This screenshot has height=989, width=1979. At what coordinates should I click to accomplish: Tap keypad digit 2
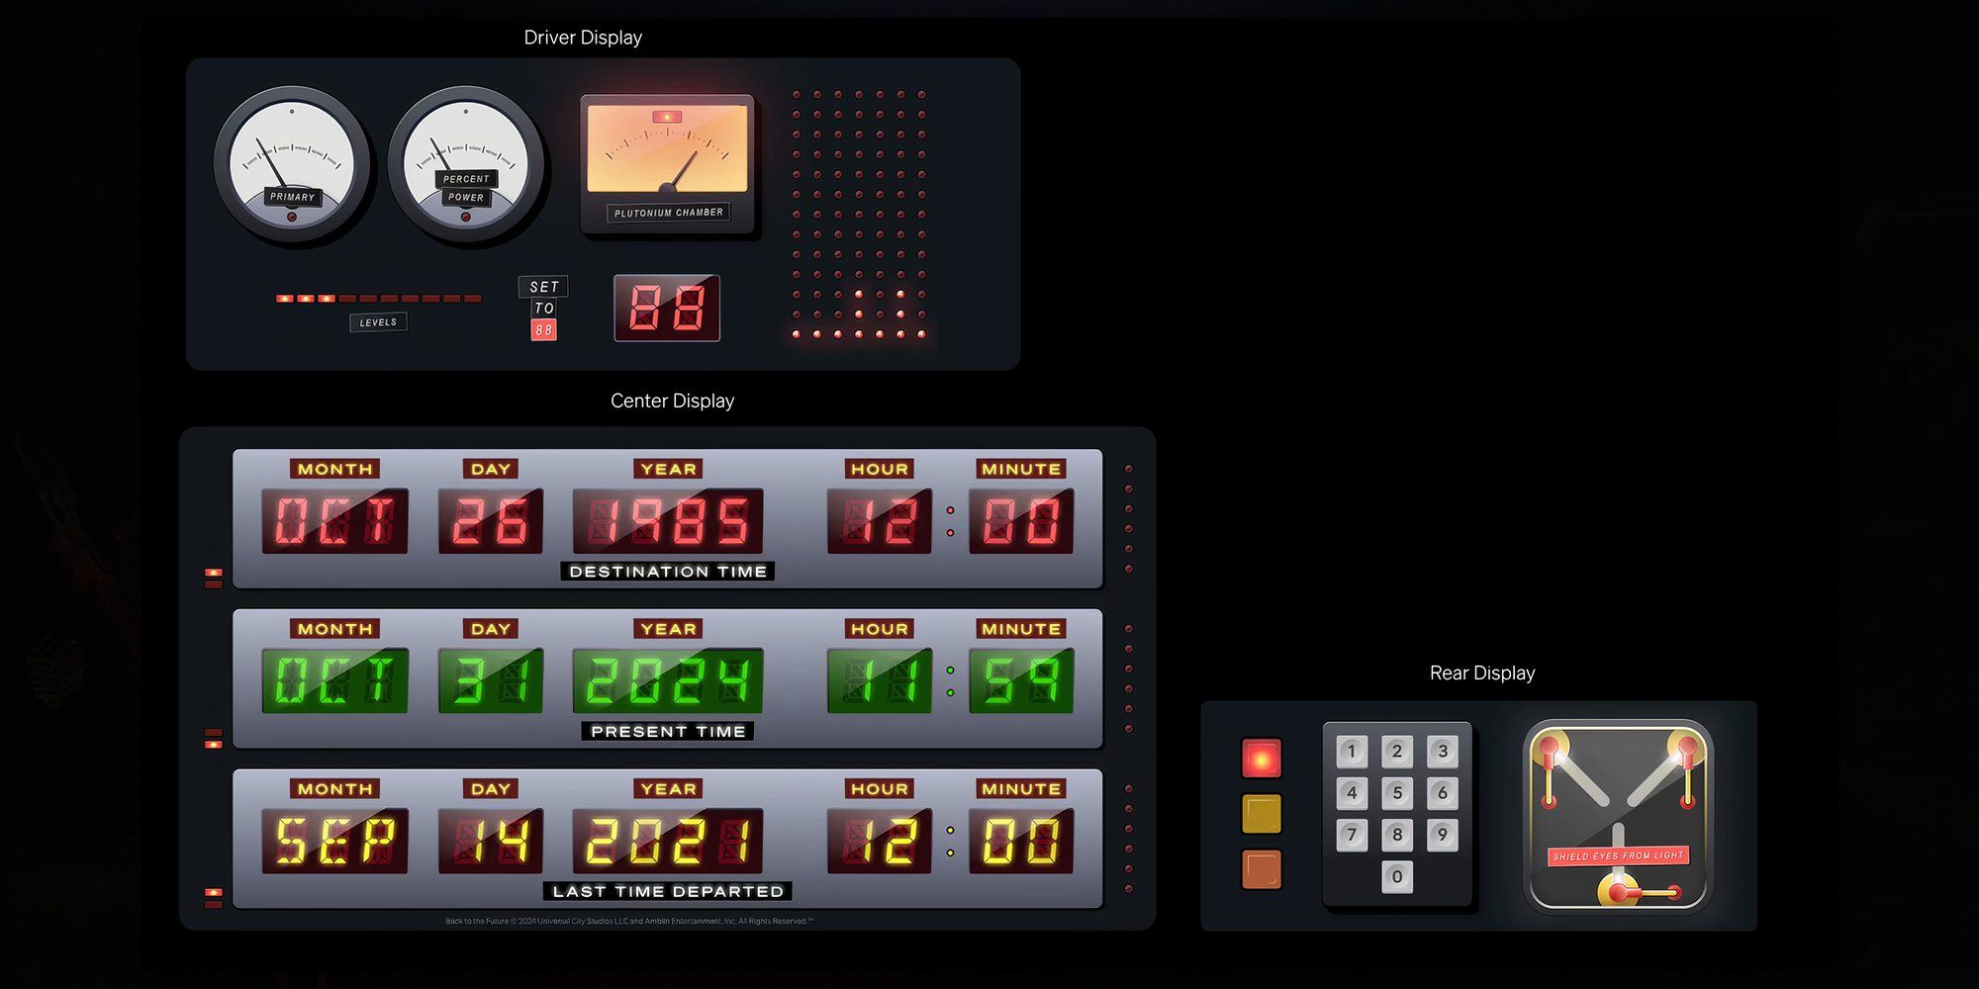pyautogui.click(x=1397, y=751)
